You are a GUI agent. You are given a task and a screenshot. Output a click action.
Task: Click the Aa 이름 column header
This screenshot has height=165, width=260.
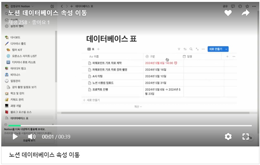click(x=94, y=56)
